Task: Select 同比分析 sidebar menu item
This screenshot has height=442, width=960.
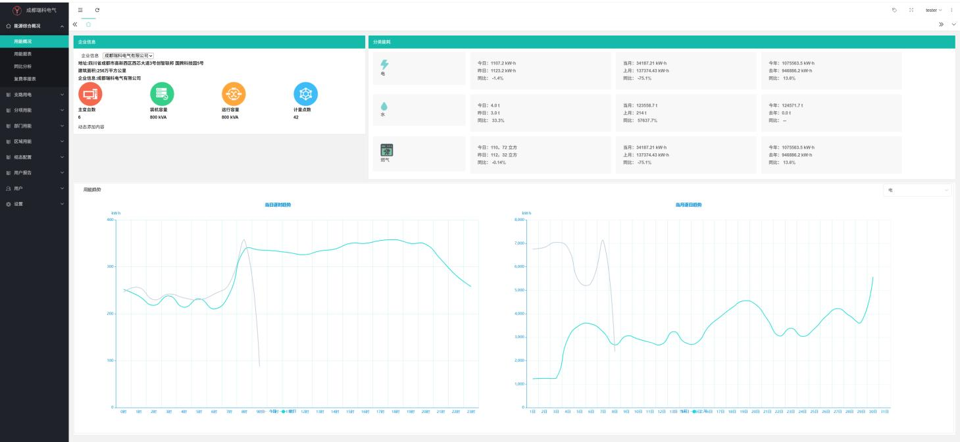Action: (x=23, y=66)
